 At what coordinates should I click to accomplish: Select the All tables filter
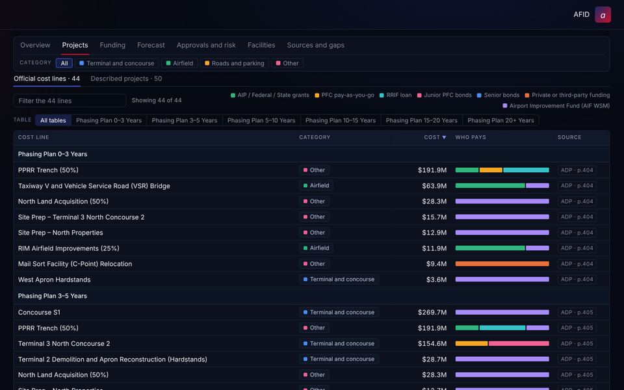coord(53,120)
